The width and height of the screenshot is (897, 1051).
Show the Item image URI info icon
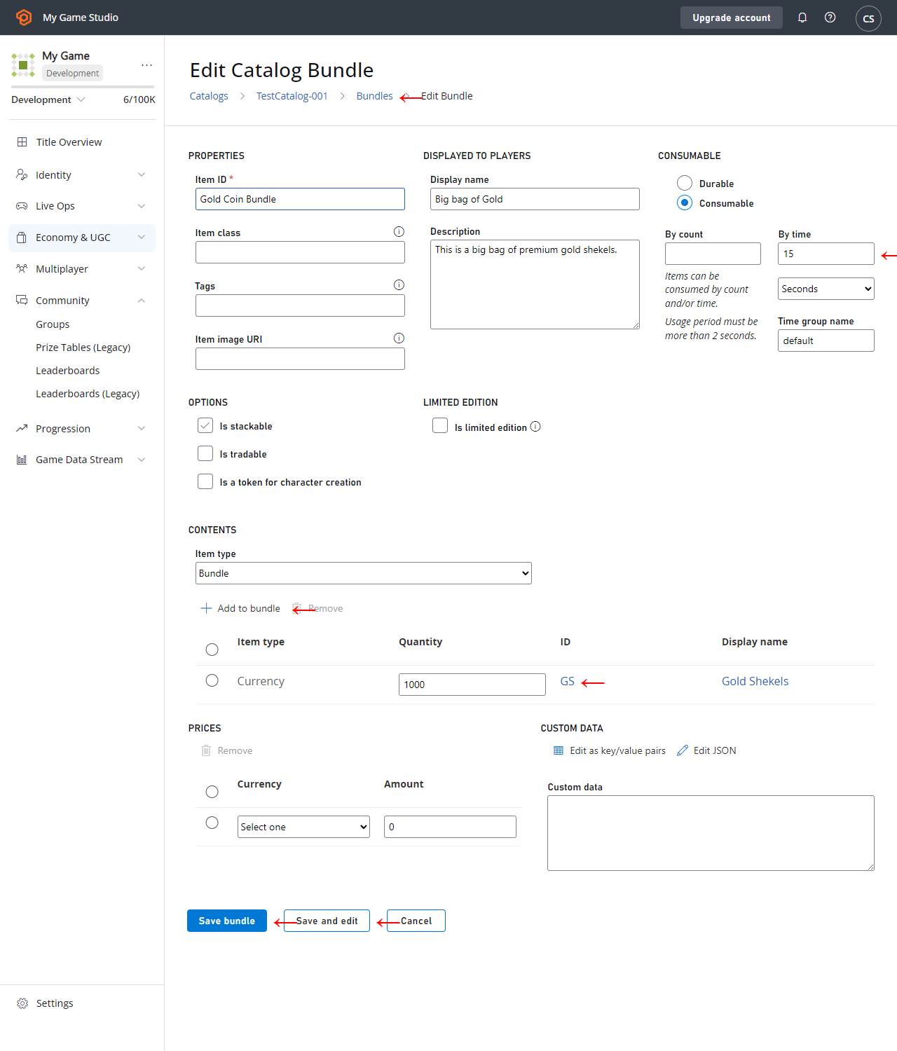pyautogui.click(x=399, y=338)
